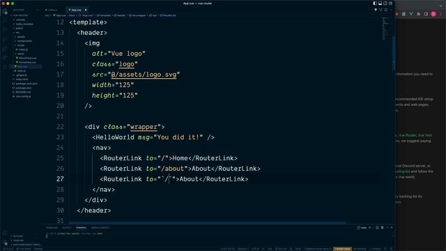Viewport: 446px width, 251px height.
Task: Collapse the src folder
Action: [17, 33]
